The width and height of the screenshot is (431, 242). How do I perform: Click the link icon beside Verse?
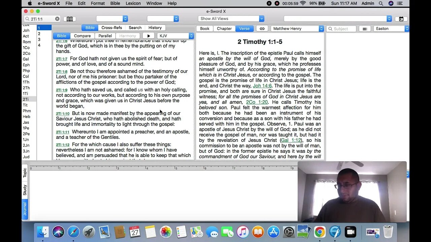pos(262,29)
